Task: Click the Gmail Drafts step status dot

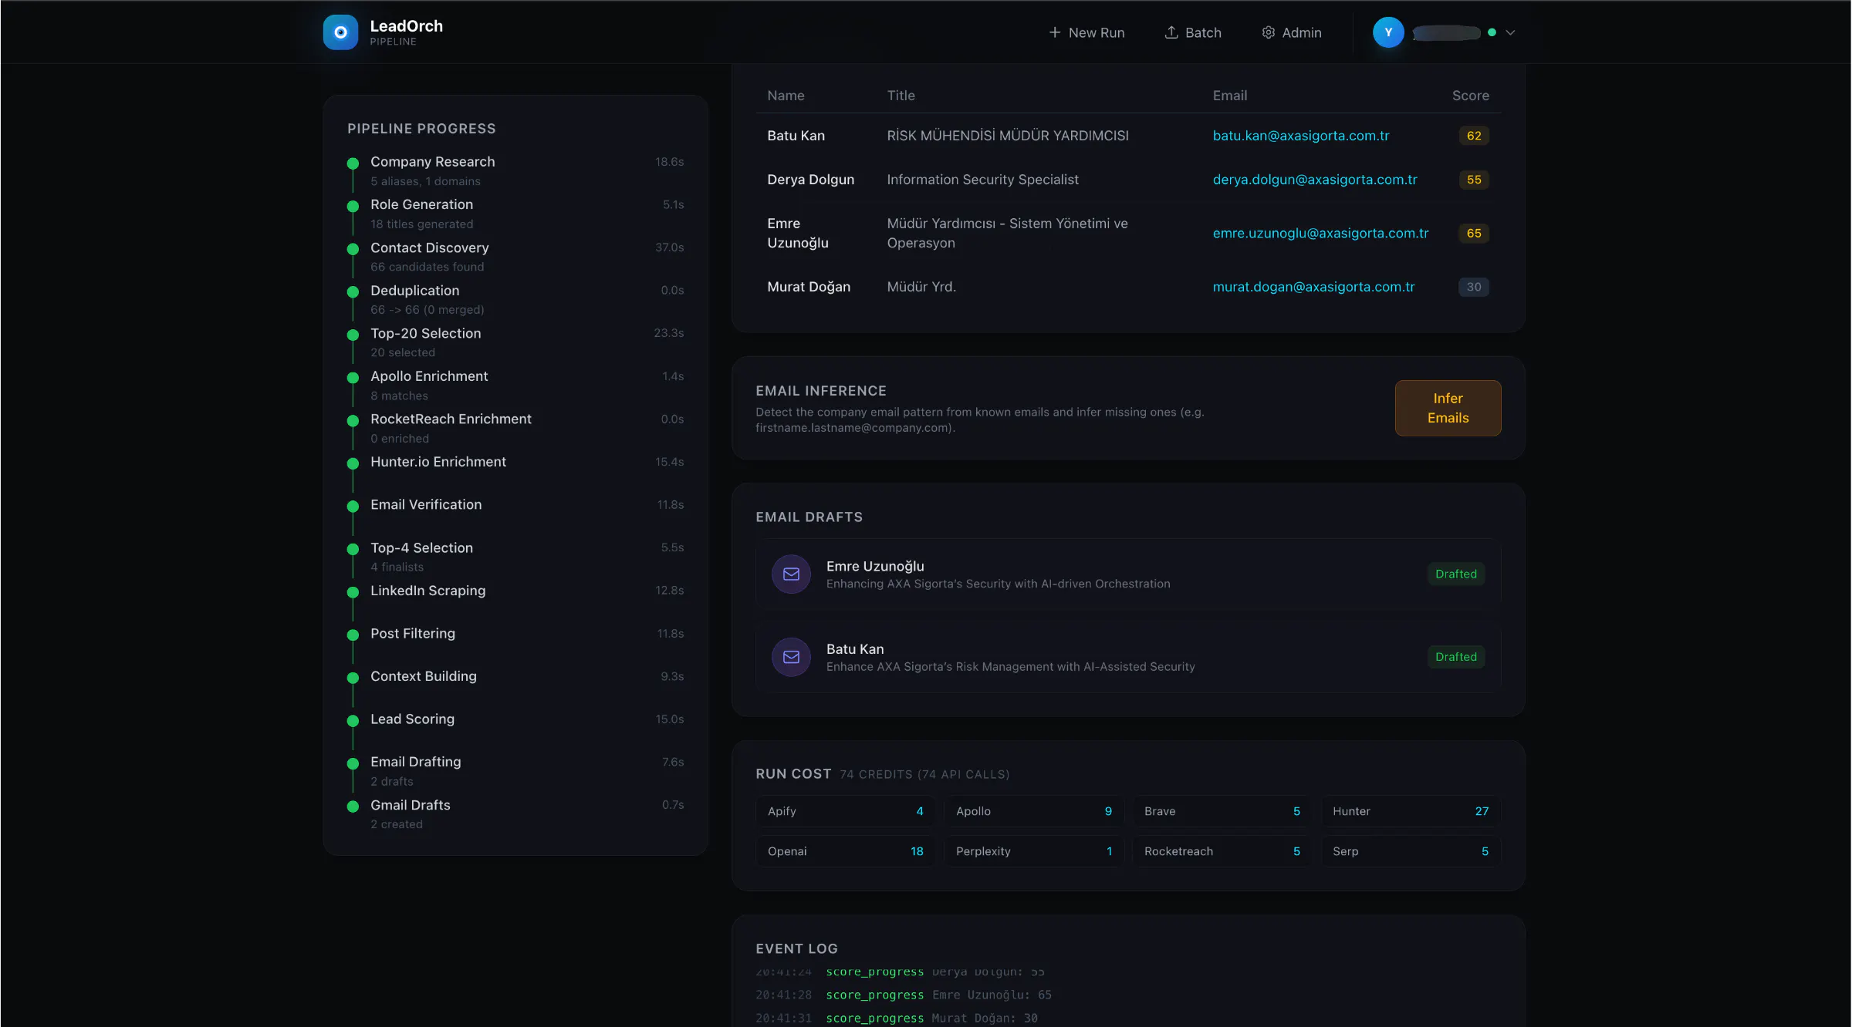Action: 353,806
